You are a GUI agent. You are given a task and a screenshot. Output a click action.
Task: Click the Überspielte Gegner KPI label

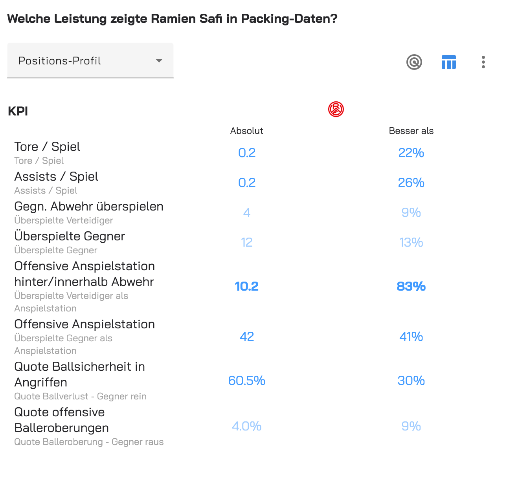70,236
